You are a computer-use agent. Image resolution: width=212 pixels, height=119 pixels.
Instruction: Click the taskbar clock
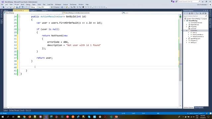202,117
